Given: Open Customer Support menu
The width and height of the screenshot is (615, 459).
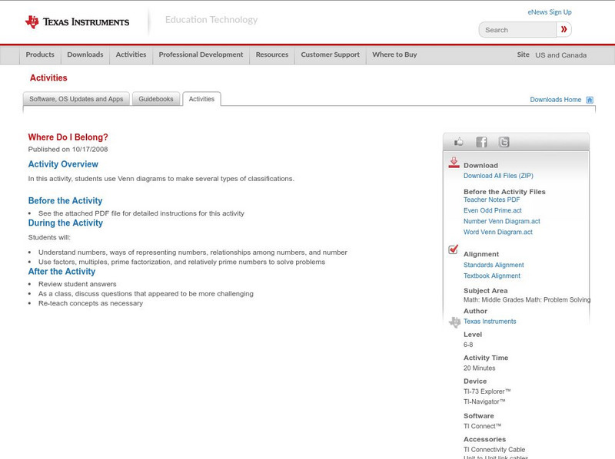Looking at the screenshot, I should 331,54.
